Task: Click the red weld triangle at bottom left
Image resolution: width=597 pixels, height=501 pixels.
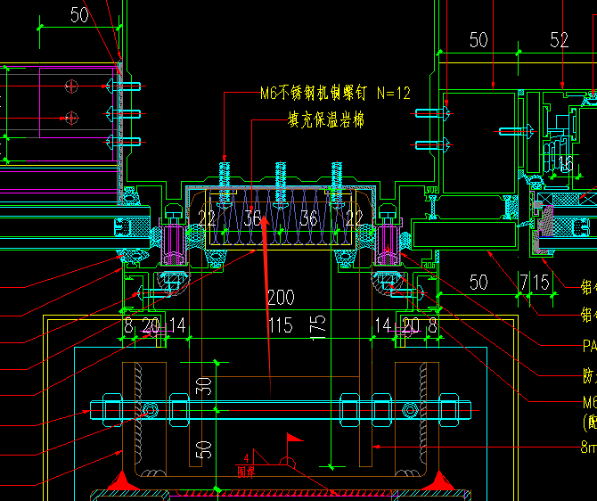Action: [119, 483]
